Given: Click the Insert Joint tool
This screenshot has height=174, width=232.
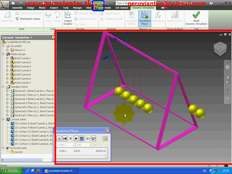Looking at the screenshot, I should coord(7,17).
